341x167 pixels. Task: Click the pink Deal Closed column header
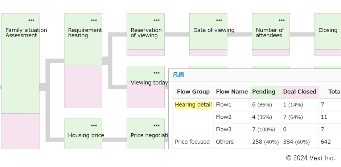(300, 92)
